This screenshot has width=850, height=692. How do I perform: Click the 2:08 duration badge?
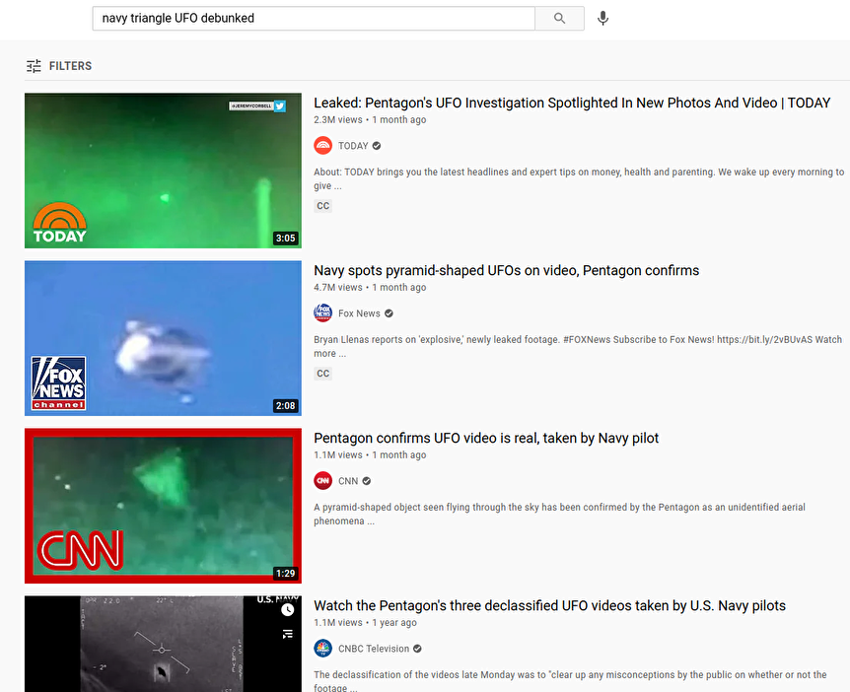[286, 405]
